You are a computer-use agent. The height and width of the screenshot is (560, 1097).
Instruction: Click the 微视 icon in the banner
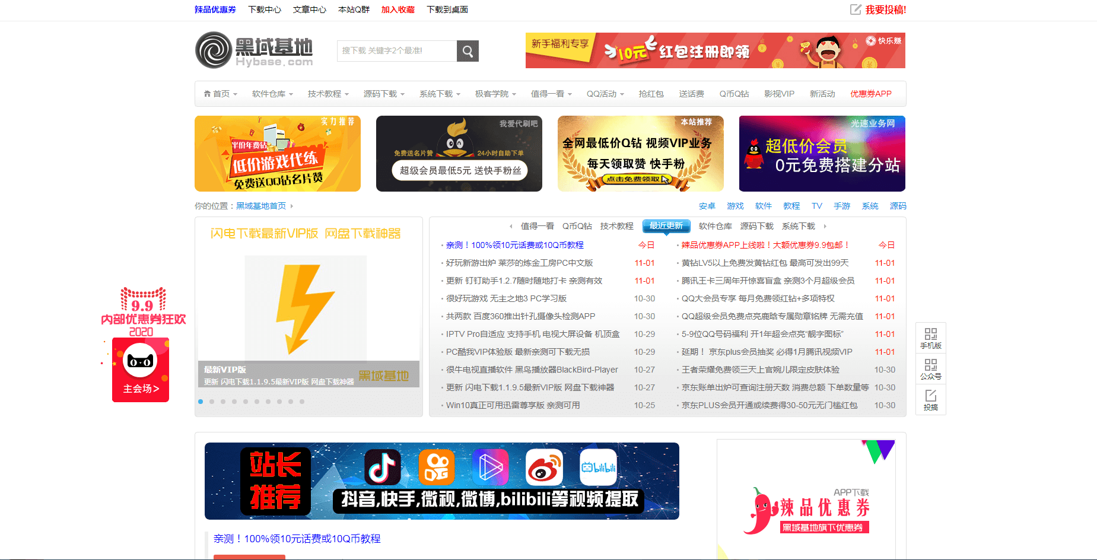[490, 467]
